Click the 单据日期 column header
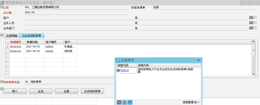This screenshot has height=105, width=260. coord(35,42)
